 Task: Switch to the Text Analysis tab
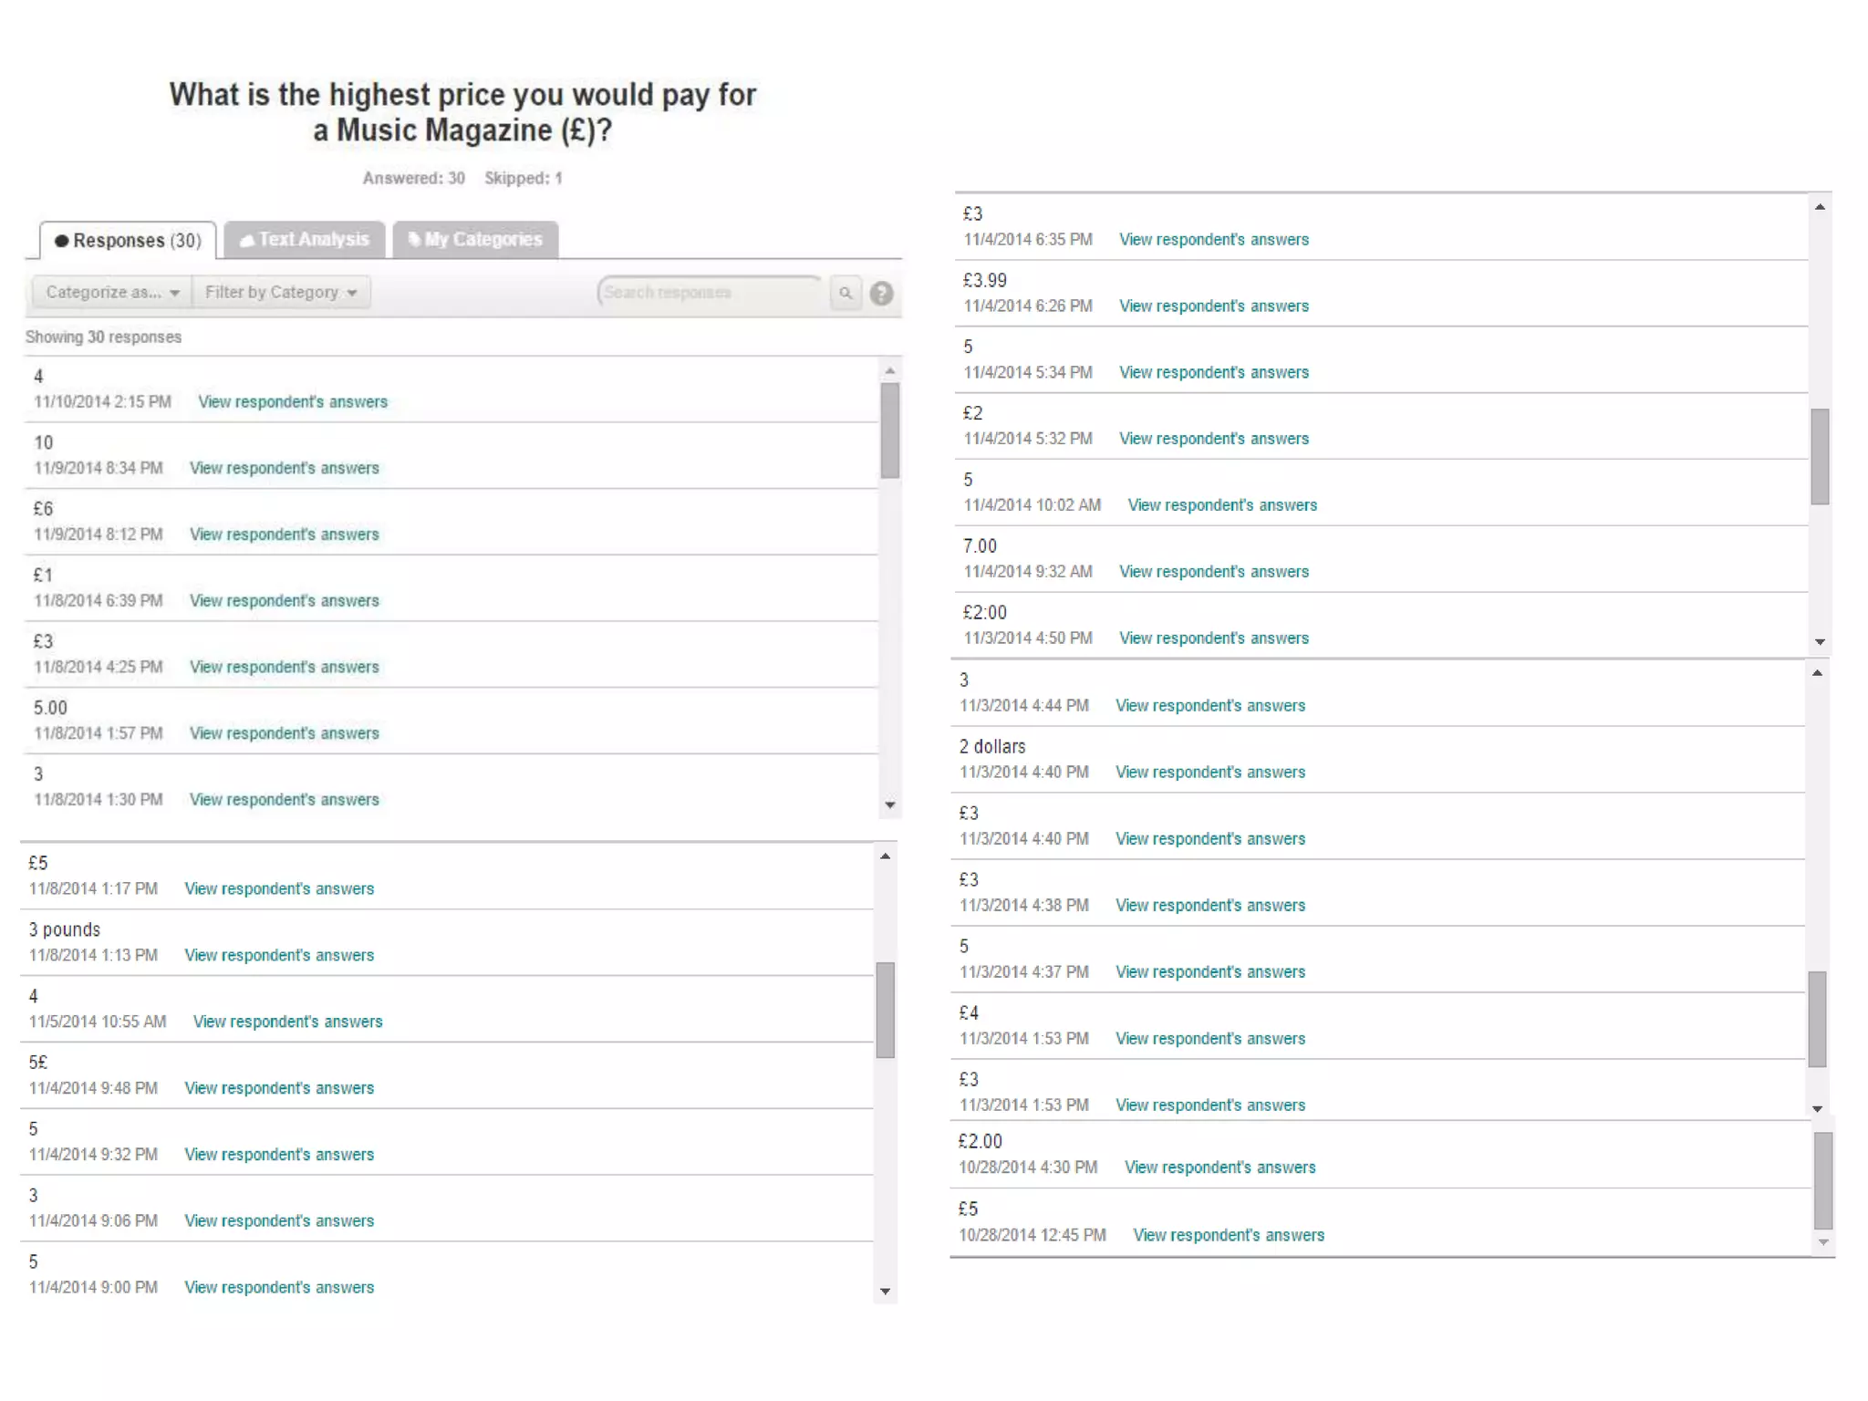(305, 240)
